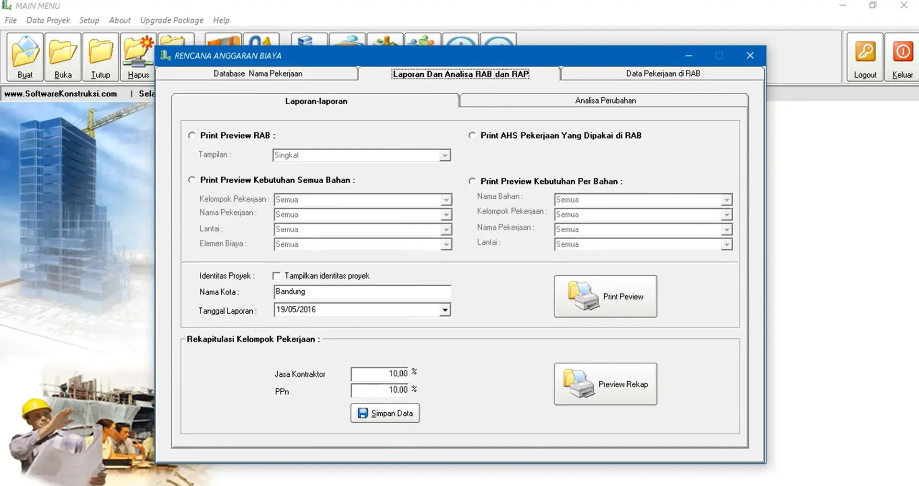Screen dimensions: 919x486
Task: Click the Nama Kota input showing Bandung
Action: 362,292
